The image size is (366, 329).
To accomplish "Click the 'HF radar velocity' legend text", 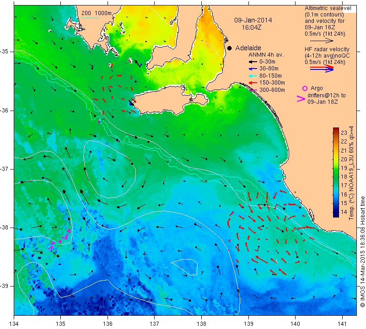I will tap(327, 49).
